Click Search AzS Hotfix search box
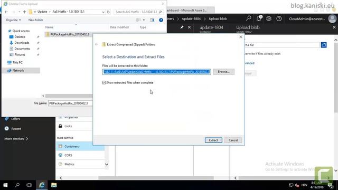Screen dimensions: 338x190 click(138, 12)
